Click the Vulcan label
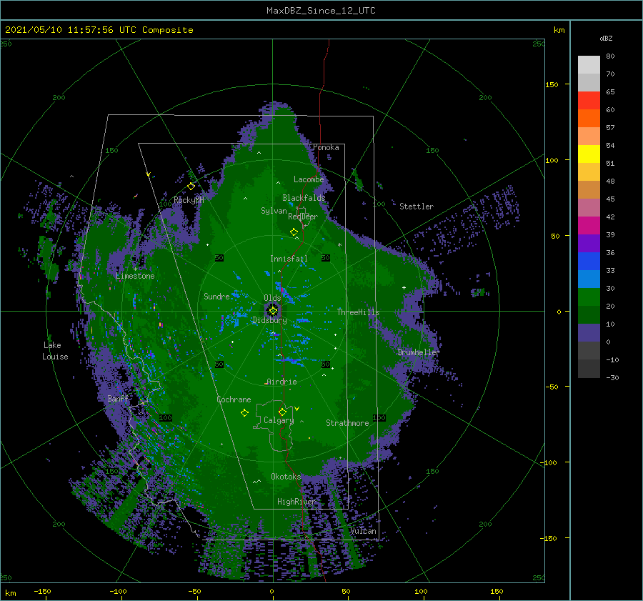 coord(364,531)
